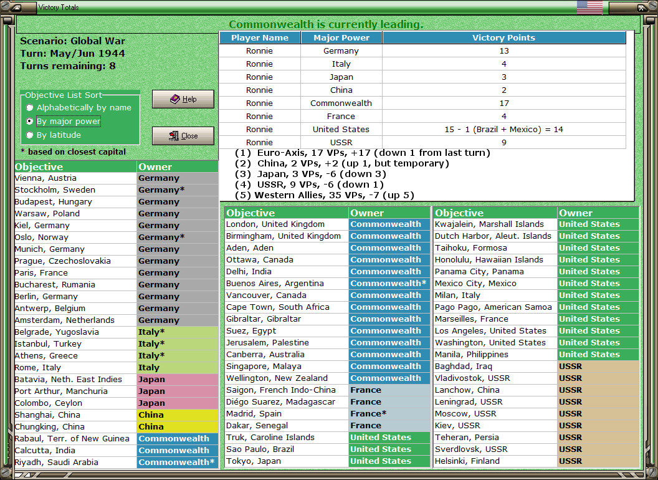
Task: Click the Japan major power cell
Action: point(341,77)
